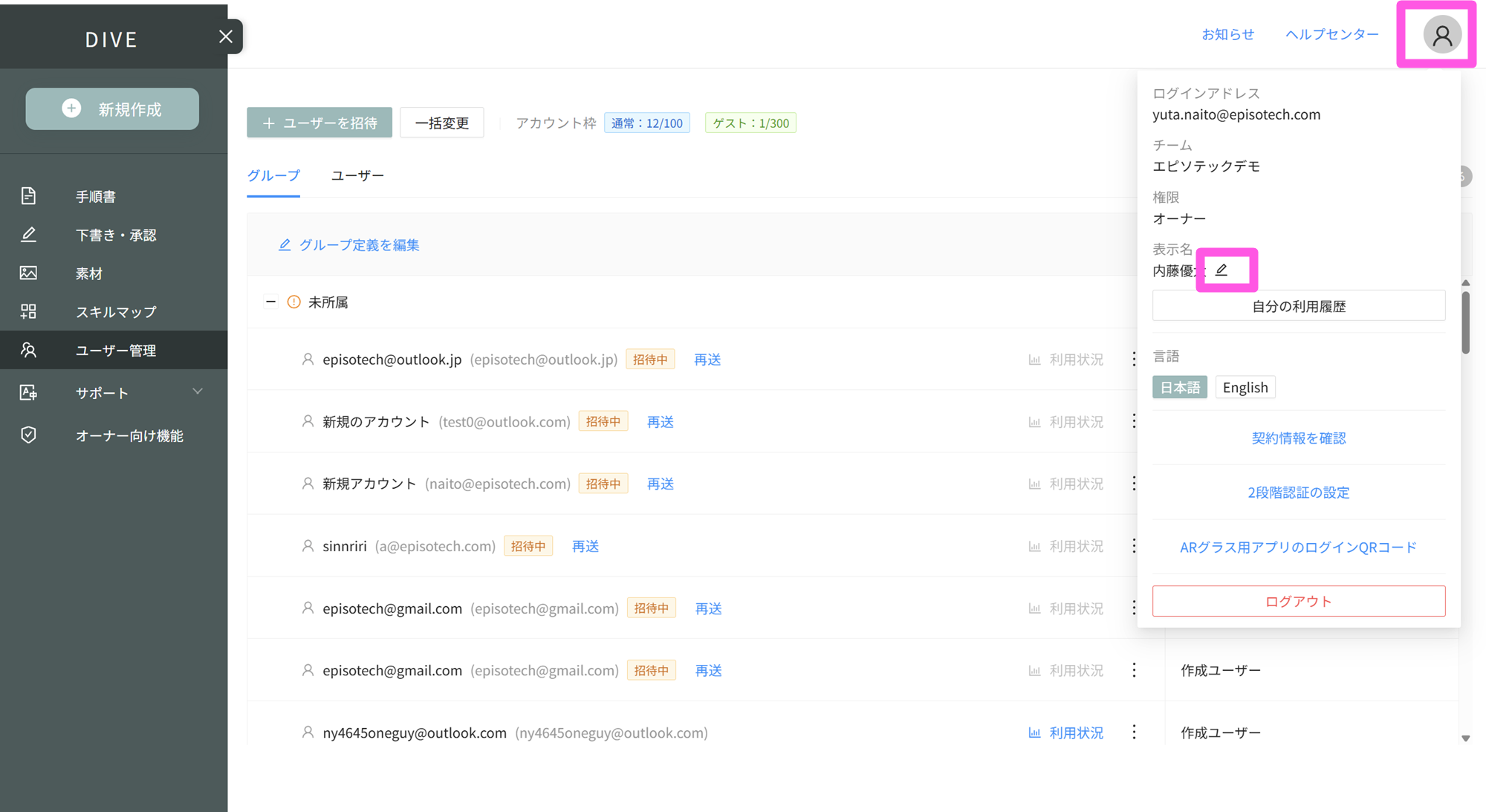Open 下書き・承認 in the sidebar

point(115,236)
